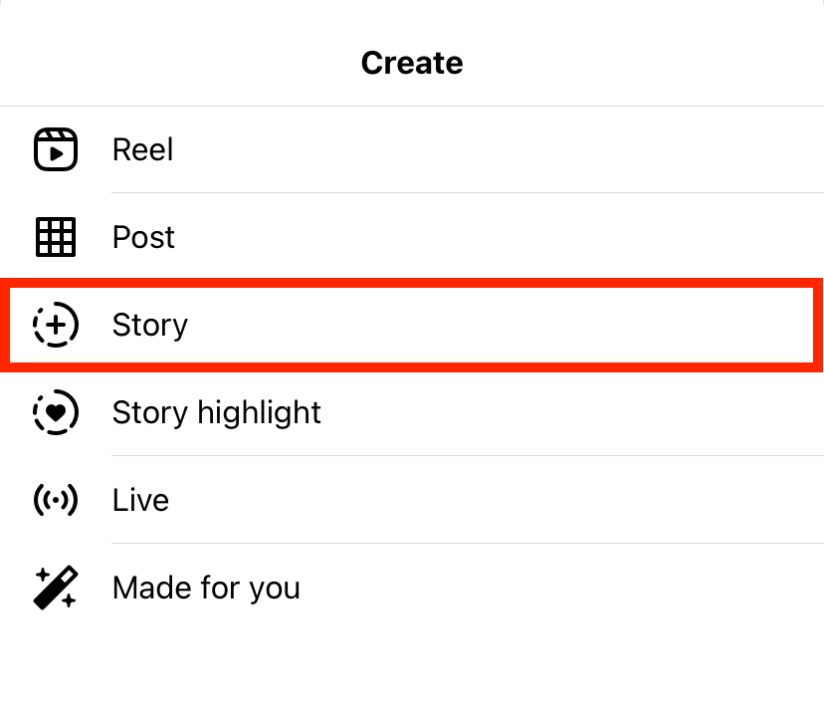Open the red-outlined Story option
Screen dimensions: 824x717
tap(412, 325)
